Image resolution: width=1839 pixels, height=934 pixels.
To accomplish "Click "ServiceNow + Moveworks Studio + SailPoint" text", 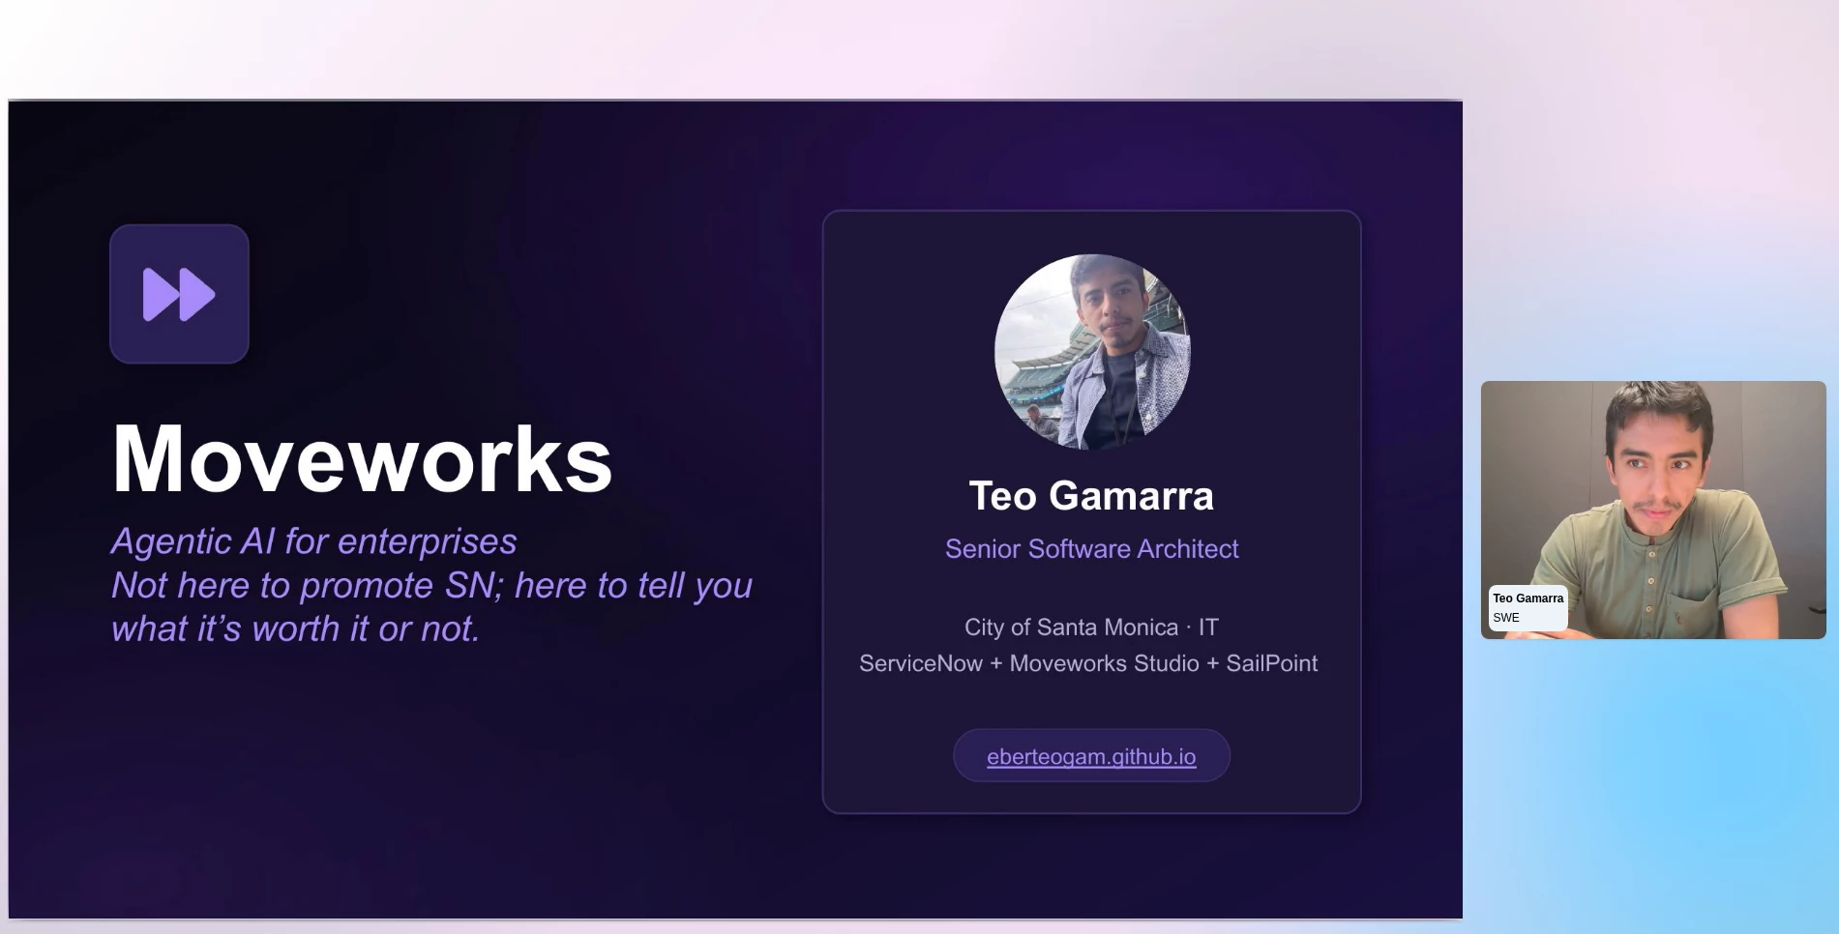I will [x=1088, y=663].
